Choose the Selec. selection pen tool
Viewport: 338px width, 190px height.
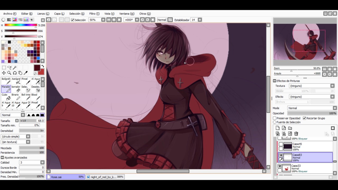[26, 89]
